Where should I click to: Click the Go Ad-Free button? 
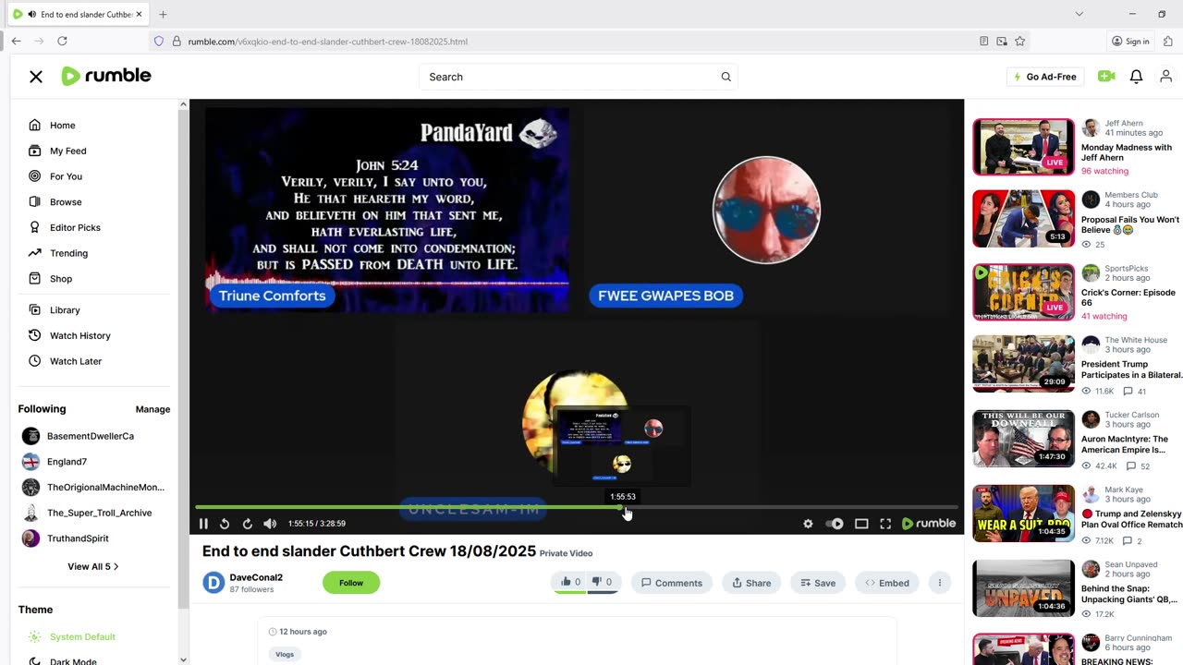click(1045, 77)
